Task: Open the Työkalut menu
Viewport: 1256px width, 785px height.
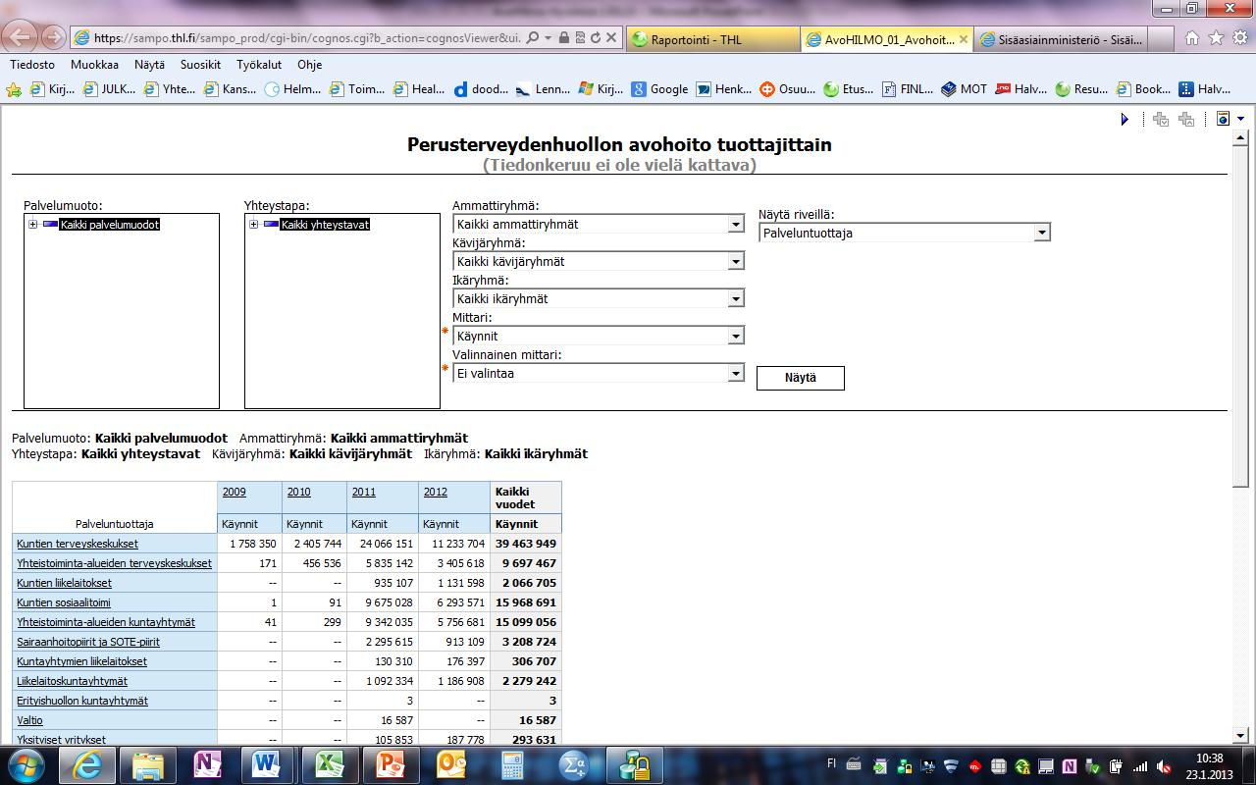Action: point(259,65)
